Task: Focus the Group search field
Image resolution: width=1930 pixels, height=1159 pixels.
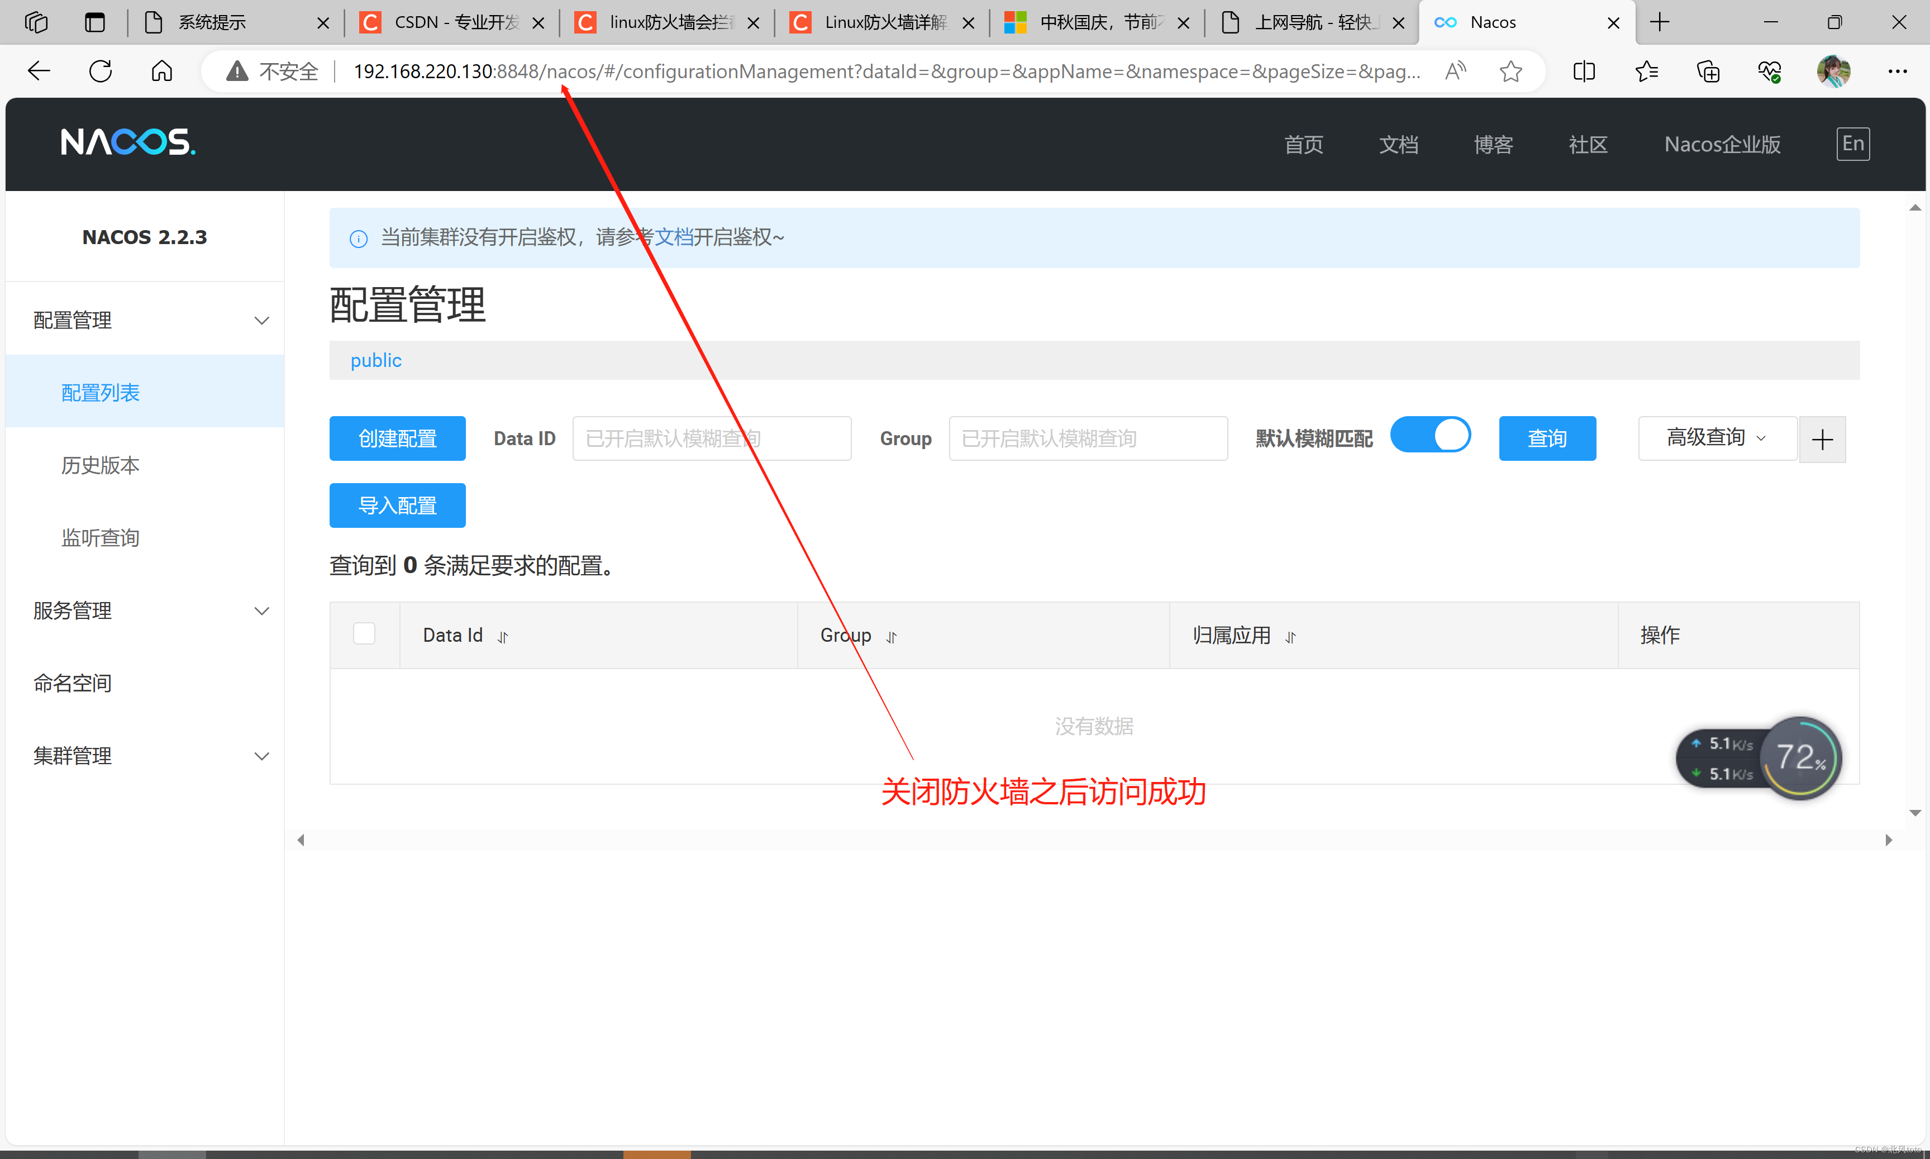Action: tap(1088, 438)
